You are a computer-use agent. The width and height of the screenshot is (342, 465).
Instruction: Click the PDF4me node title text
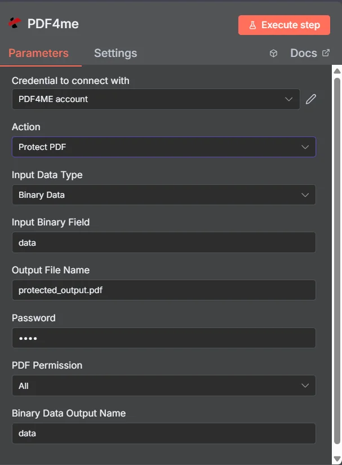tap(53, 24)
